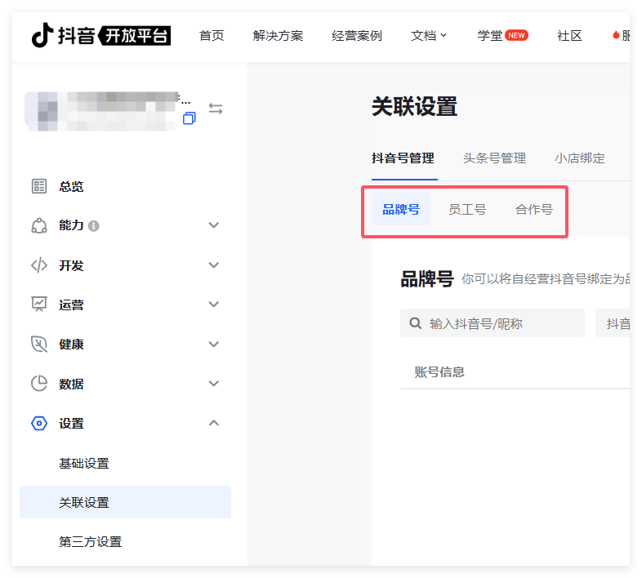Click the 开发 code brackets icon

(39, 265)
